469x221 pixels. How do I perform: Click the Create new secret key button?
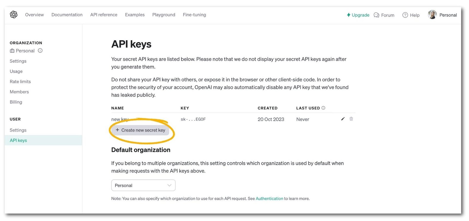tap(140, 130)
